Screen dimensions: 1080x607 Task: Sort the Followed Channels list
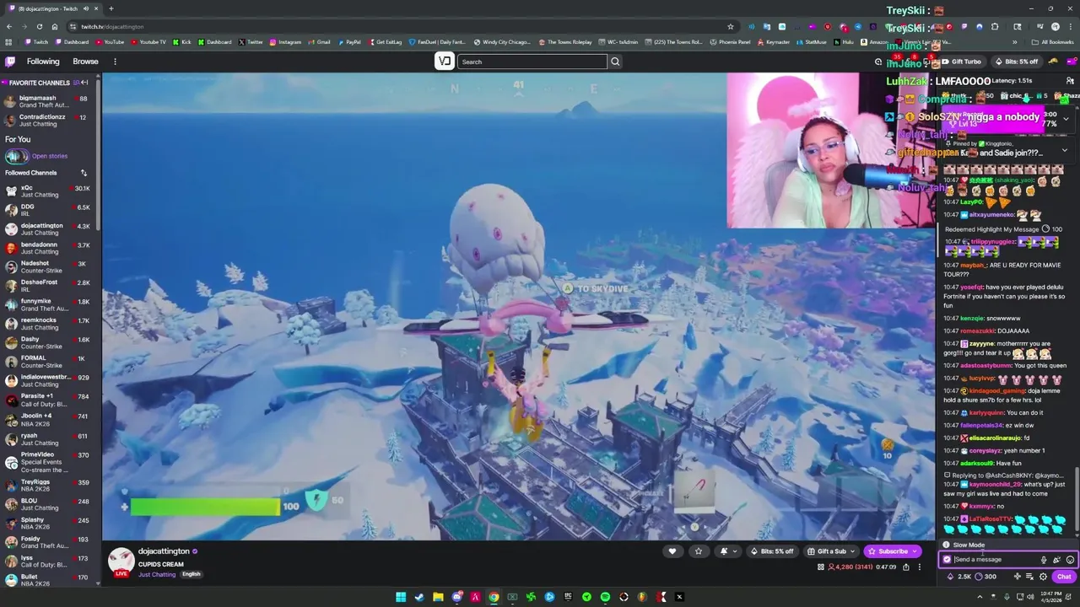point(84,173)
